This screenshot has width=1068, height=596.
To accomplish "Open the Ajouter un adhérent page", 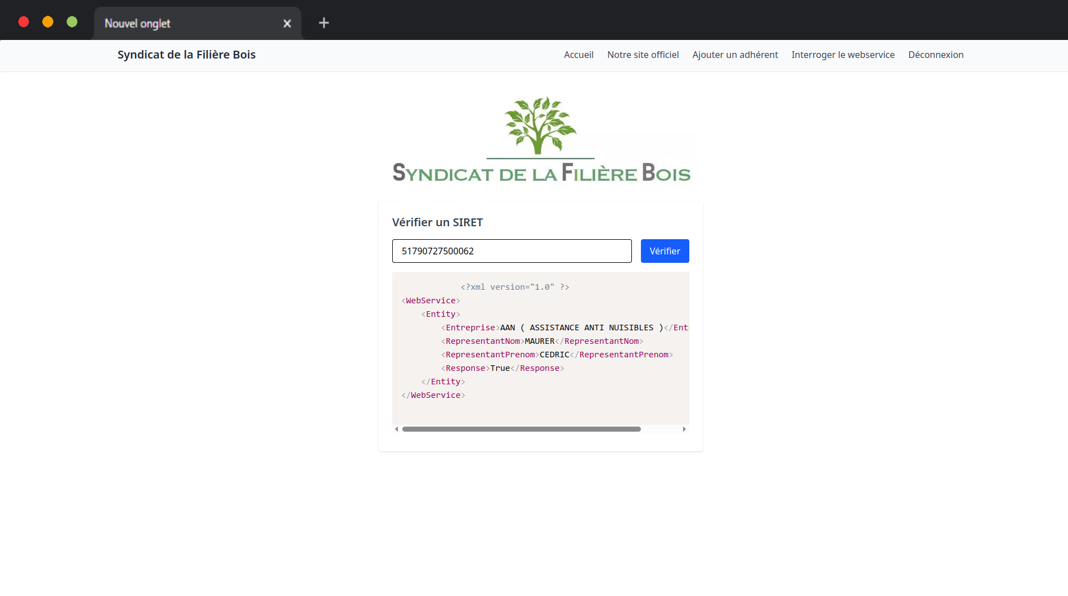I will point(735,55).
